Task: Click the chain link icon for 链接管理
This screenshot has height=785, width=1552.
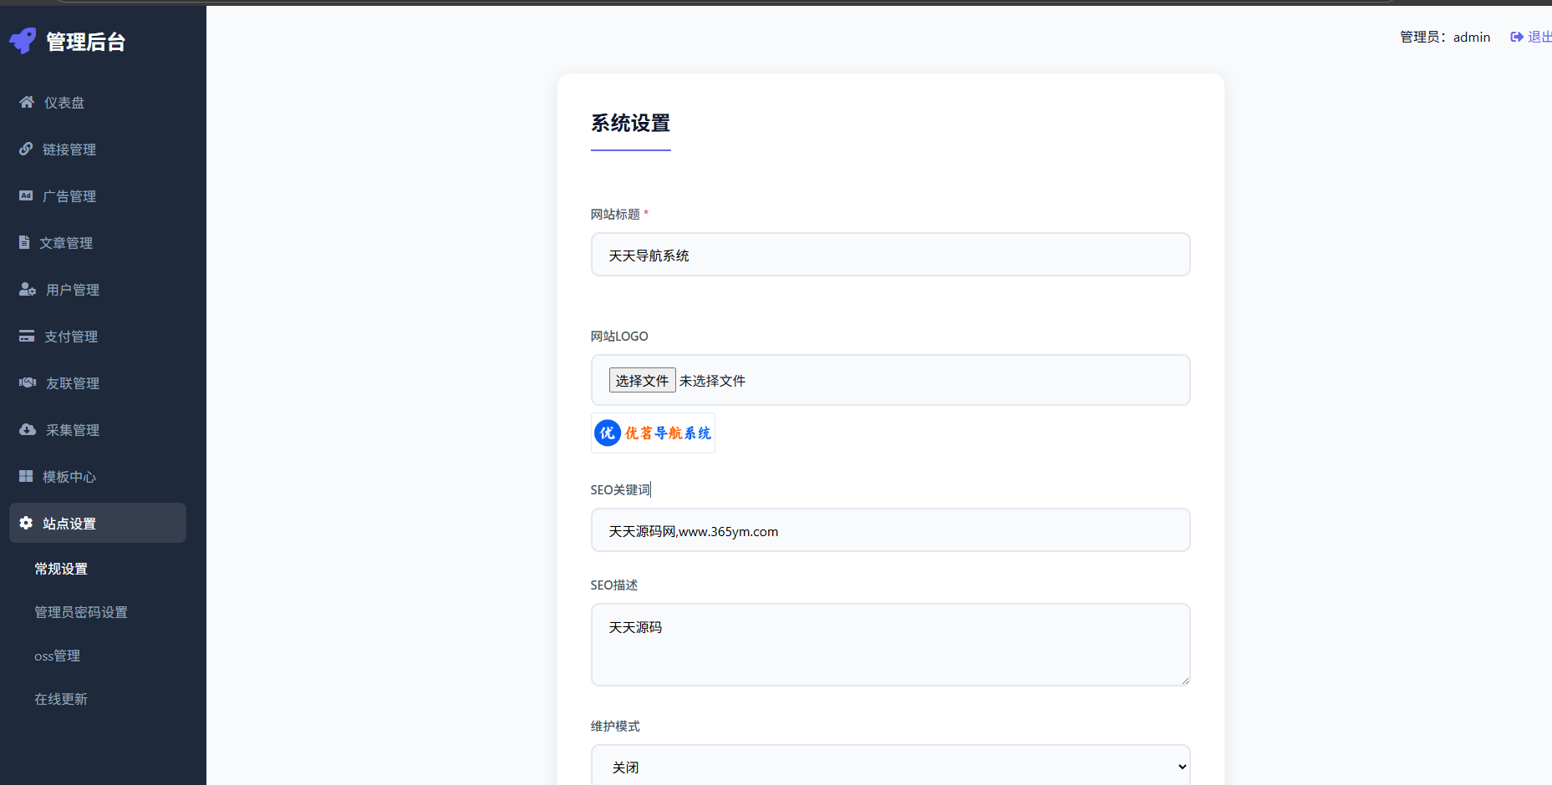Action: [x=26, y=149]
